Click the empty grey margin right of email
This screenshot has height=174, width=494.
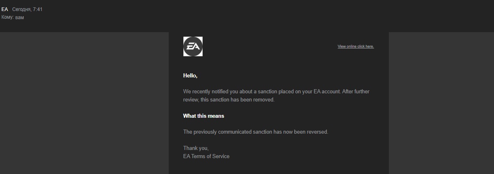coord(440,102)
